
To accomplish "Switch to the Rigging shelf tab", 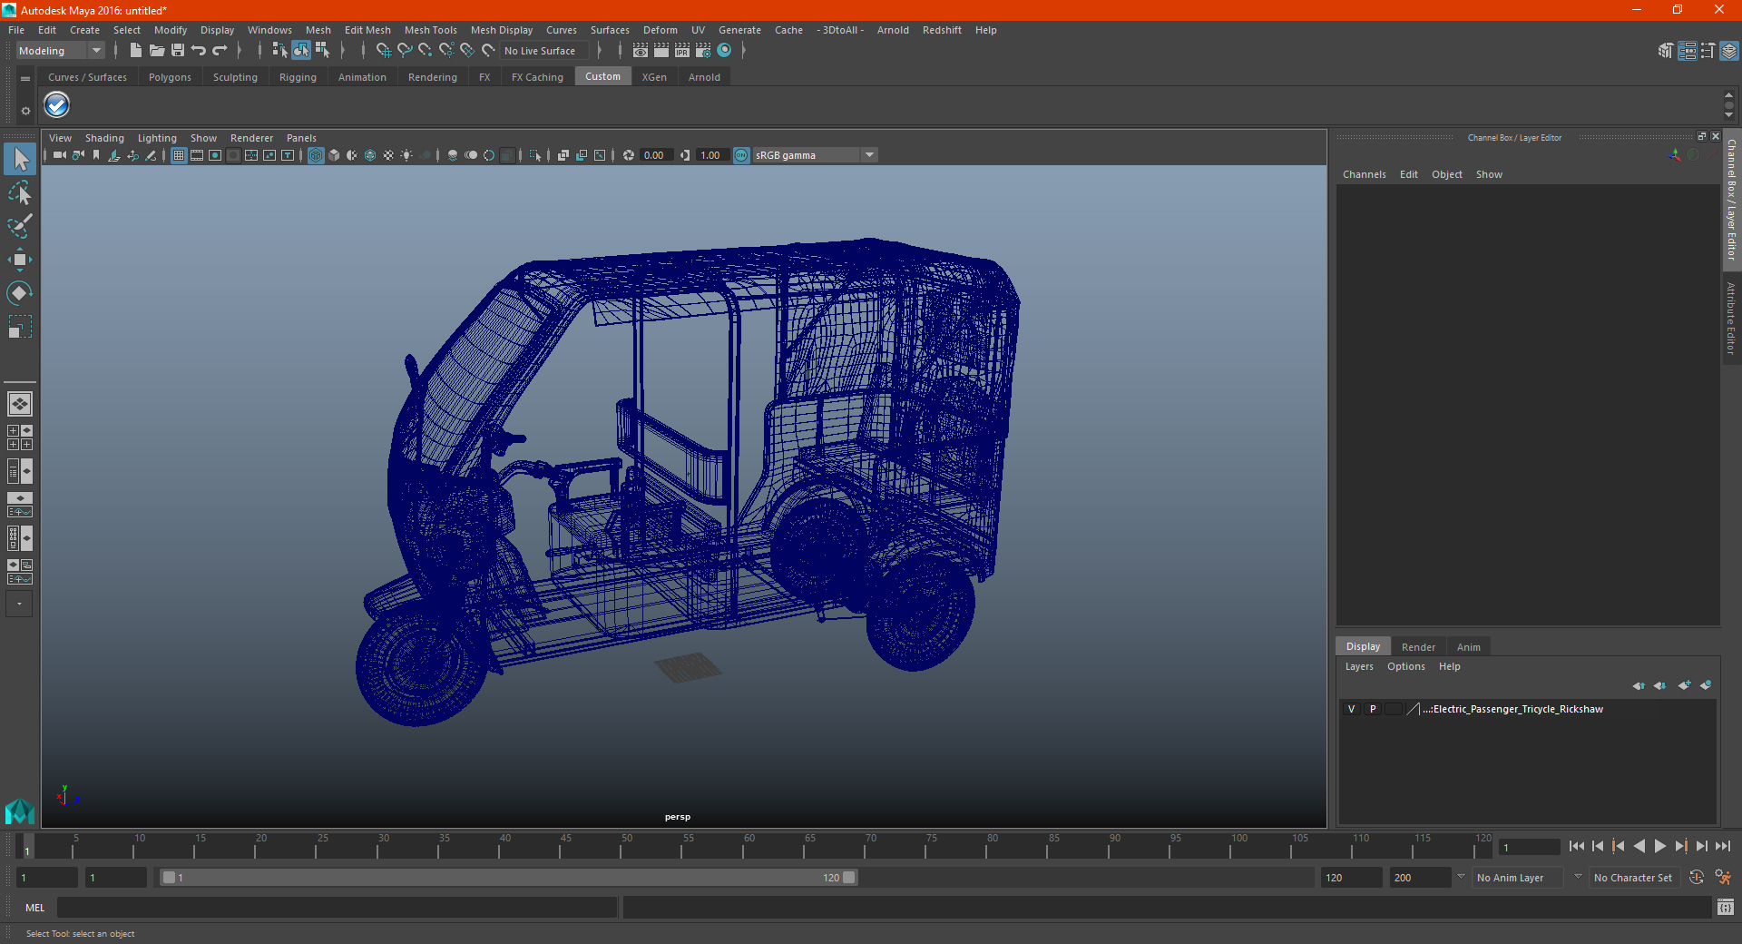I will 298,77.
